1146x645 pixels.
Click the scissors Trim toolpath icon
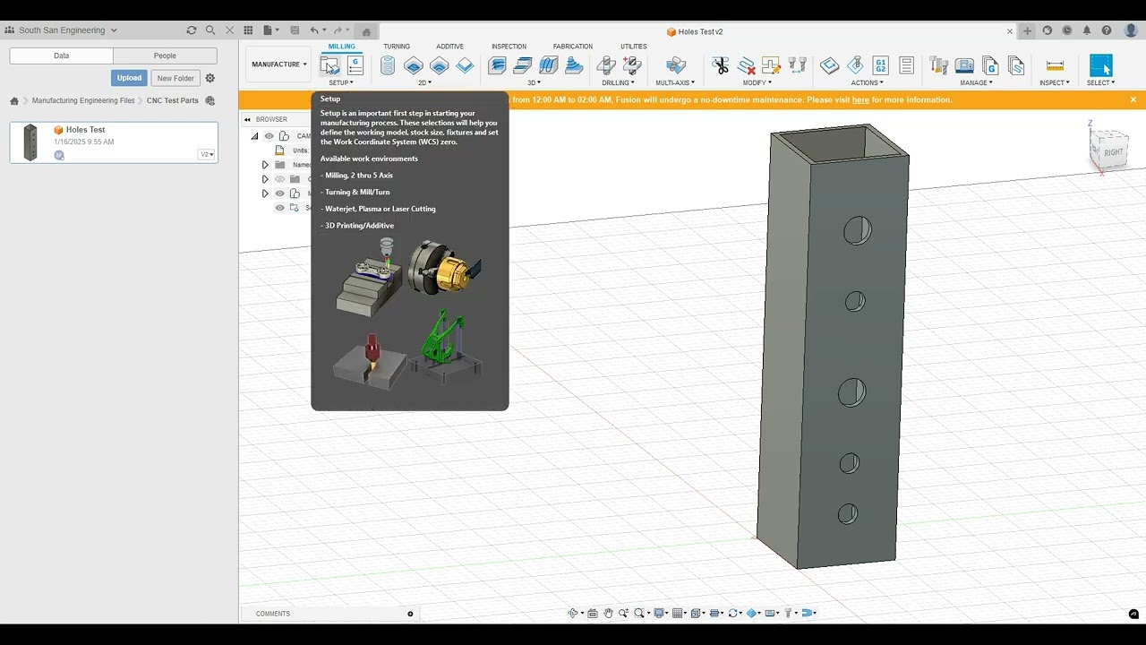pyautogui.click(x=720, y=65)
